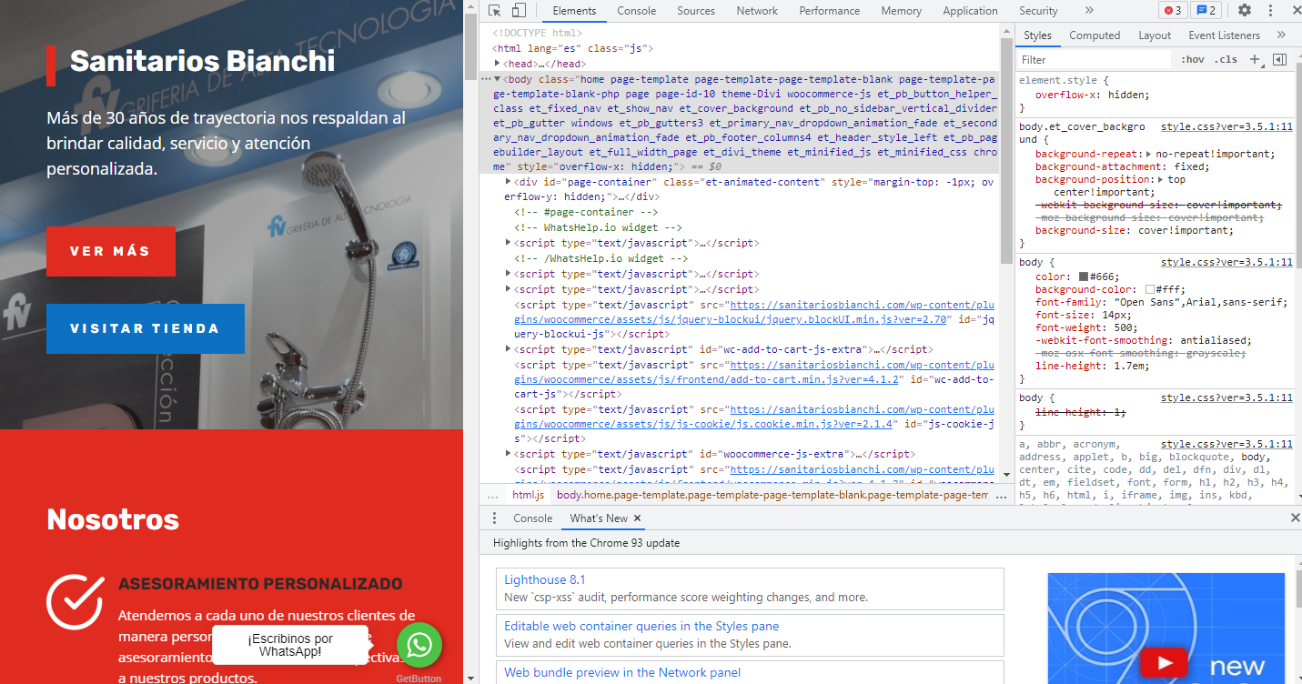Activate the inspect element picker tool

click(494, 11)
